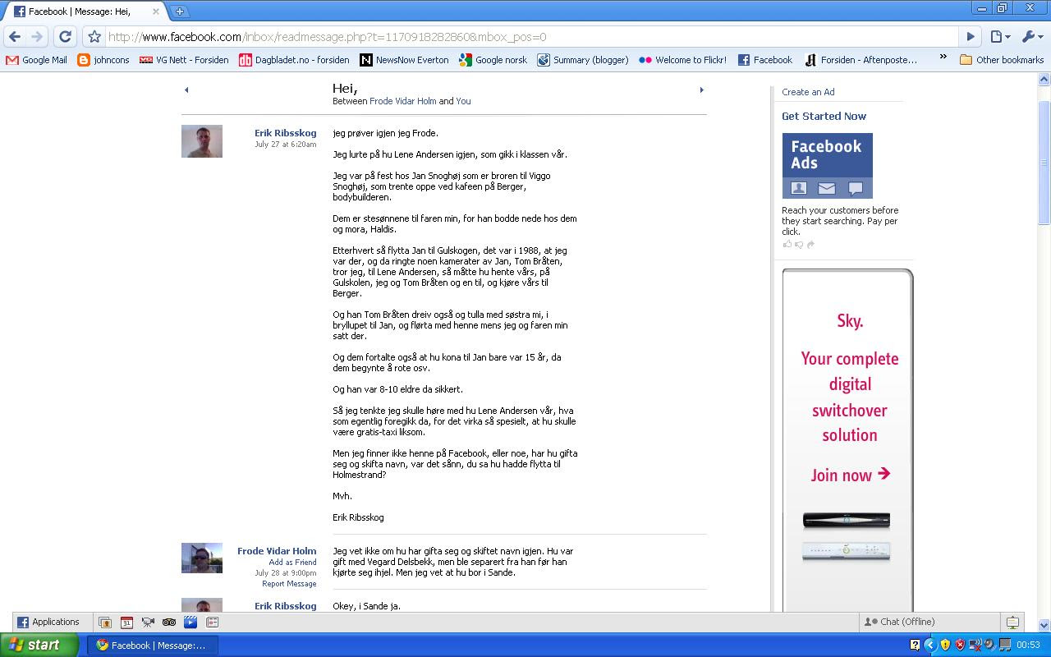The width and height of the screenshot is (1051, 657).
Task: Open the page menu dropdown
Action: coord(1000,36)
